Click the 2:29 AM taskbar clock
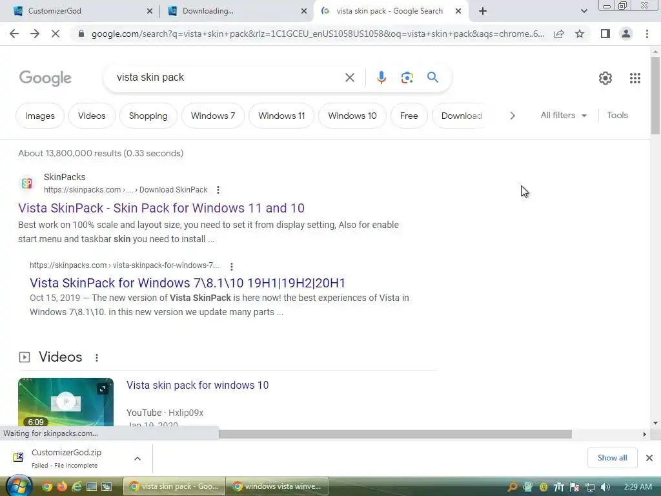This screenshot has width=661, height=496. pyautogui.click(x=637, y=487)
